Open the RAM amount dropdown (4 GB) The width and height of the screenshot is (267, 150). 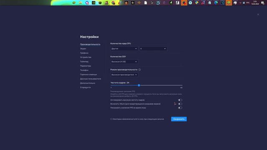(124, 62)
